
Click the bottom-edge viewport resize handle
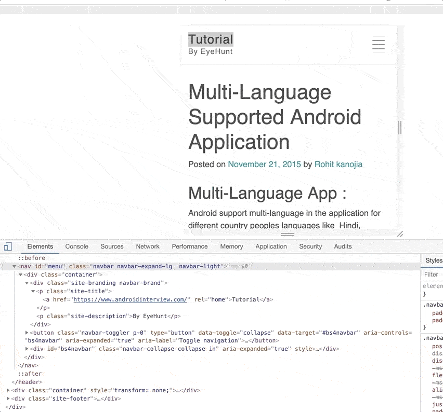click(x=288, y=235)
